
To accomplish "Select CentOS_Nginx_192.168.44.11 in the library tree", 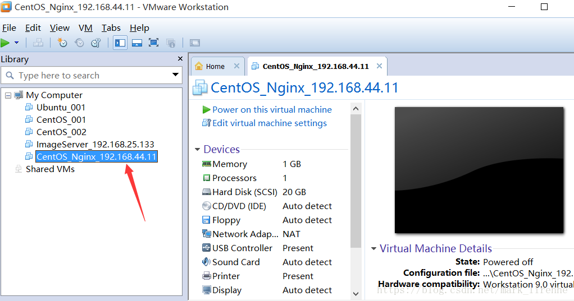I will [x=96, y=157].
